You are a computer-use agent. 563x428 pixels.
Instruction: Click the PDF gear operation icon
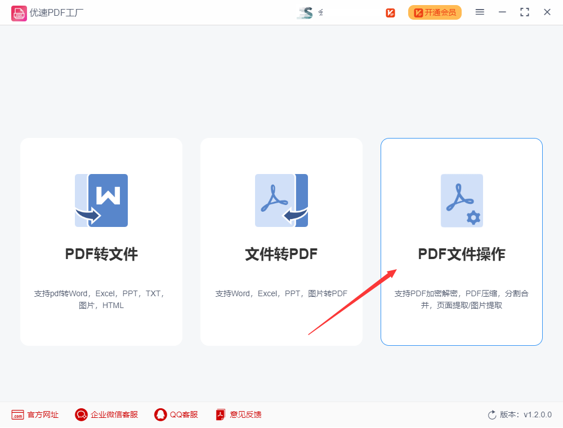click(462, 200)
